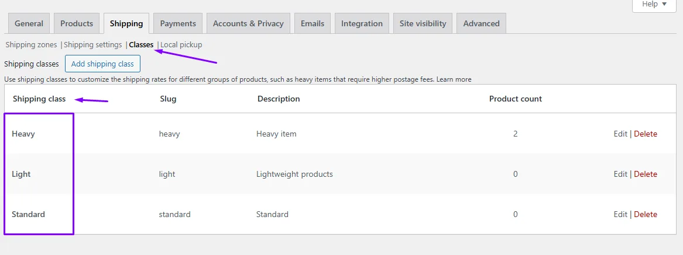Click the Slug column header
The width and height of the screenshot is (683, 255).
pyautogui.click(x=168, y=99)
